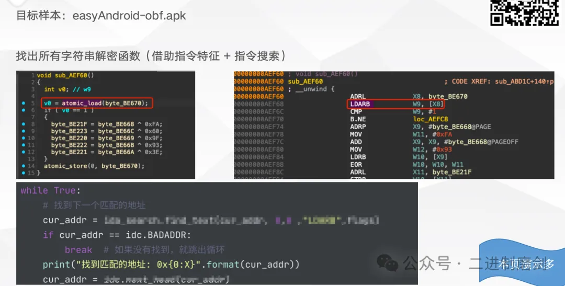Screen dimensions: 565x286
Task: Toggle the breakpoint dot on line 14
Action: 24,166
